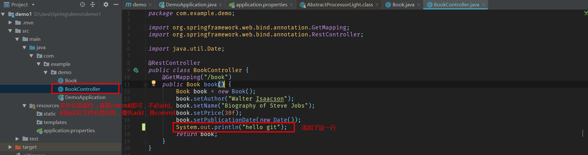This screenshot has width=588, height=155.
Task: Collapse the src folder arrow
Action: pyautogui.click(x=10, y=31)
